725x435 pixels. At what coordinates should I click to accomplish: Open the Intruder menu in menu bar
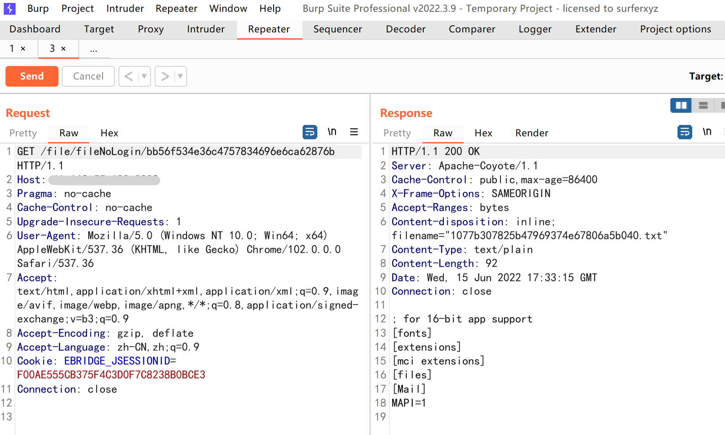coord(125,8)
